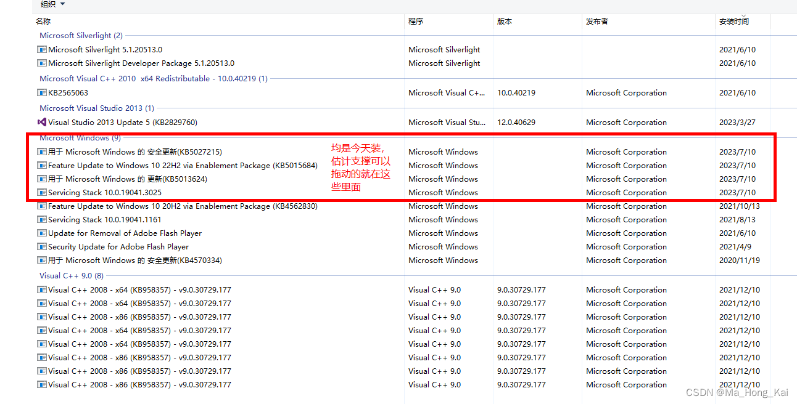Collapse the Microsoft Visual Studio 2013 (1) group
Image resolution: width=797 pixels, height=404 pixels.
97,108
